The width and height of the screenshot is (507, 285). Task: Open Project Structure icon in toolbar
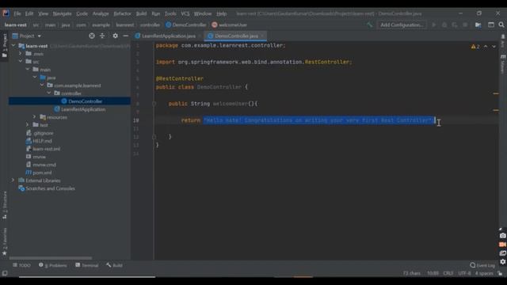point(478,25)
